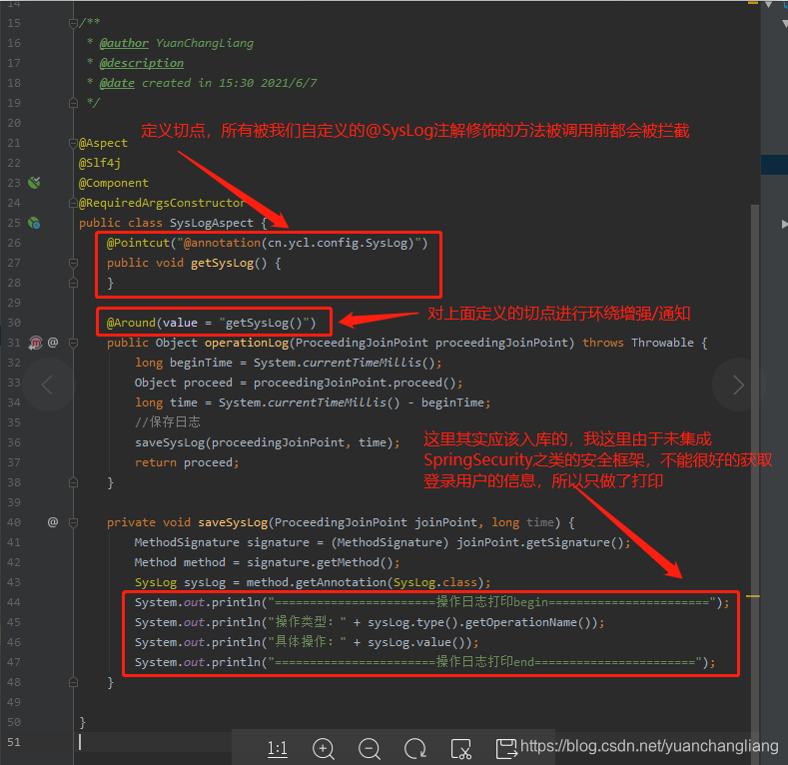Click the @Slf4j annotation
This screenshot has height=765, width=788.
[100, 163]
